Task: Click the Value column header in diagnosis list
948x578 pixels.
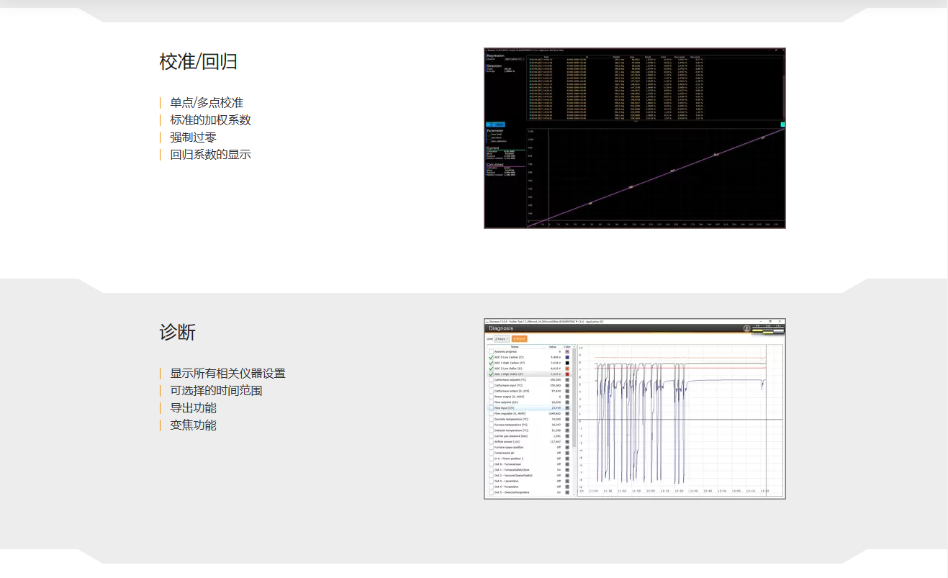Action: click(553, 346)
